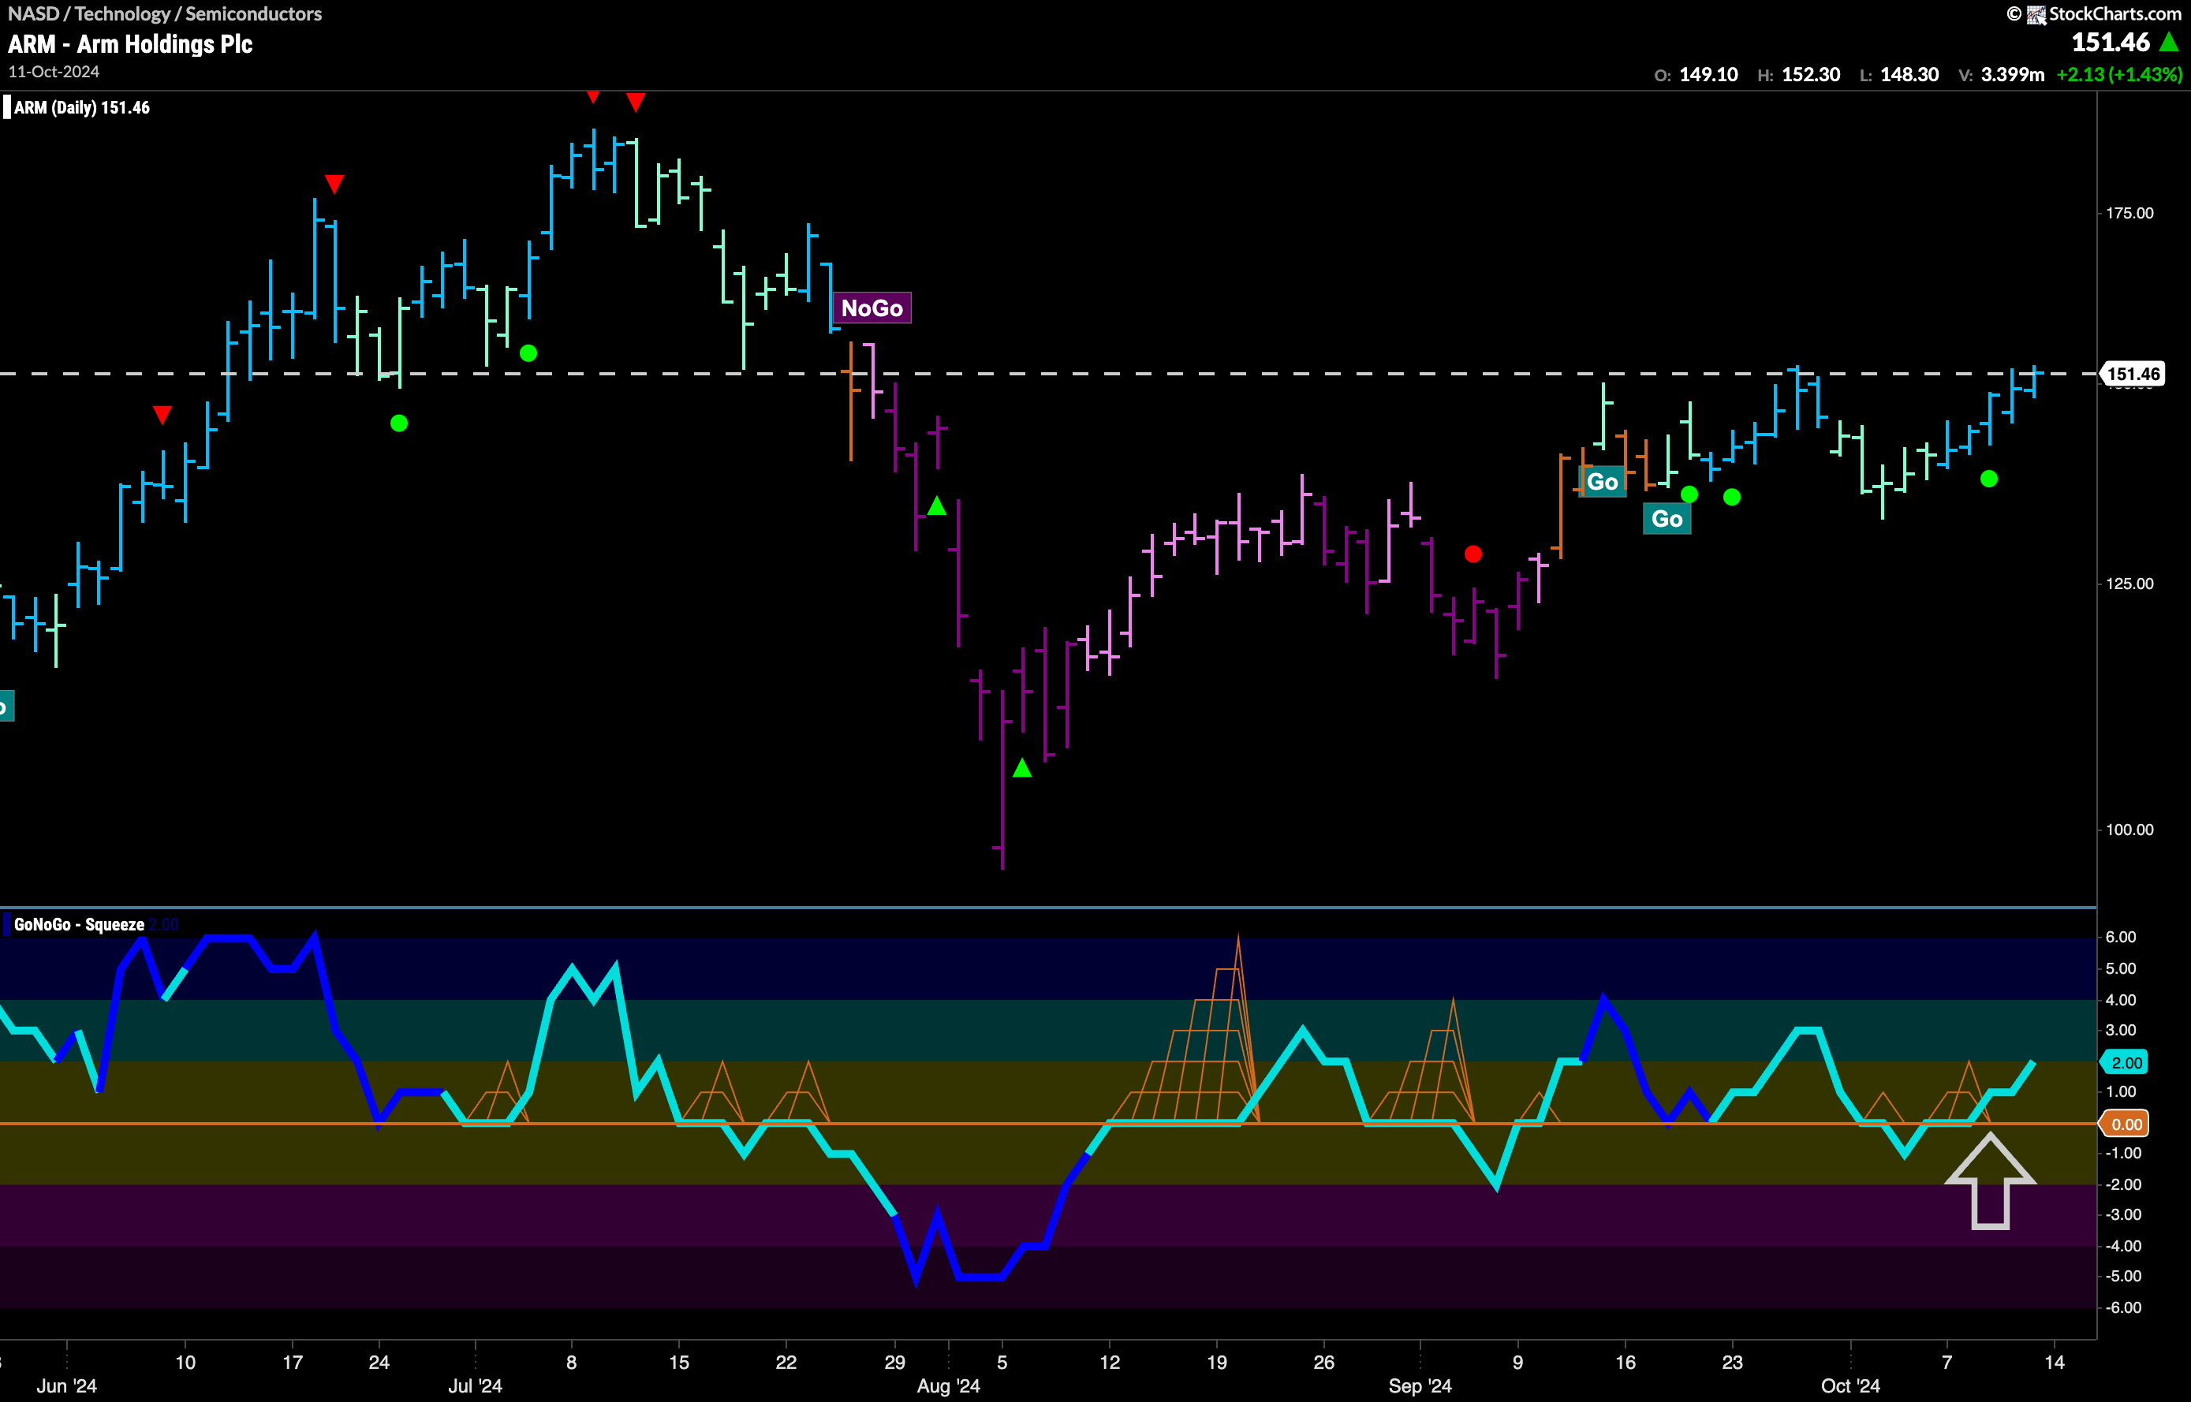This screenshot has width=2191, height=1402.
Task: Click the smaller red triangle above July high
Action: point(593,96)
